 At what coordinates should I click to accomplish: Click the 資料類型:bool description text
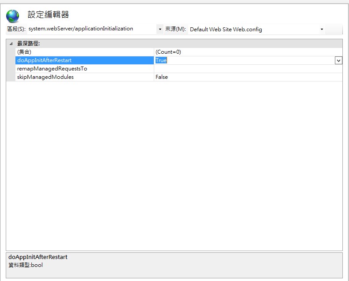point(26,265)
